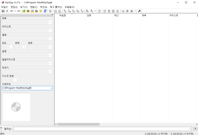The width and height of the screenshot is (198, 135).
Task: Expand the 아티스트 combo box in tag panel
Action: pos(51,31)
